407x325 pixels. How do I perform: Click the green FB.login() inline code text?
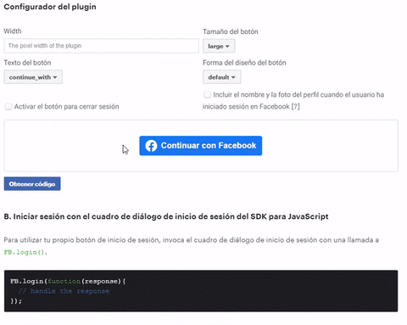tap(25, 252)
